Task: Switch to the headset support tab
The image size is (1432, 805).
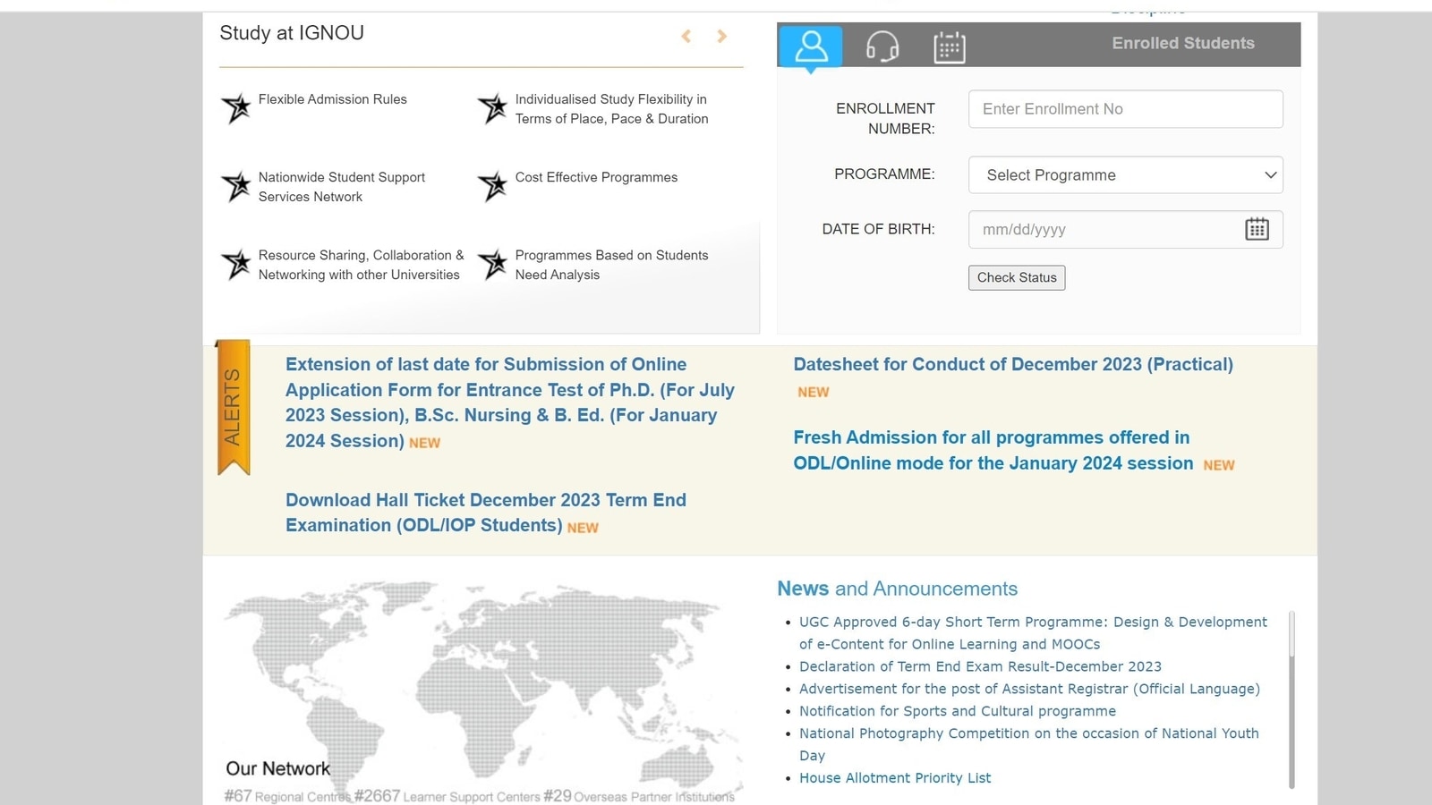Action: pos(882,47)
